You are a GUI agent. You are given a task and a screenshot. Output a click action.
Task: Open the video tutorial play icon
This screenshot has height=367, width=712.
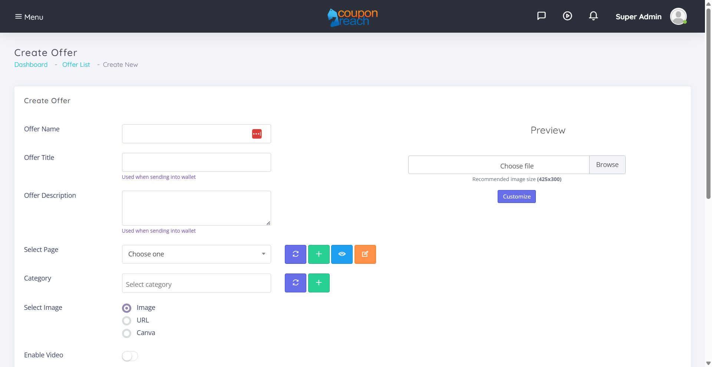click(x=567, y=16)
